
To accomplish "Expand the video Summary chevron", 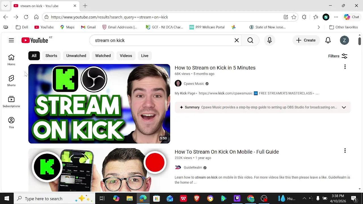I will [344, 107].
